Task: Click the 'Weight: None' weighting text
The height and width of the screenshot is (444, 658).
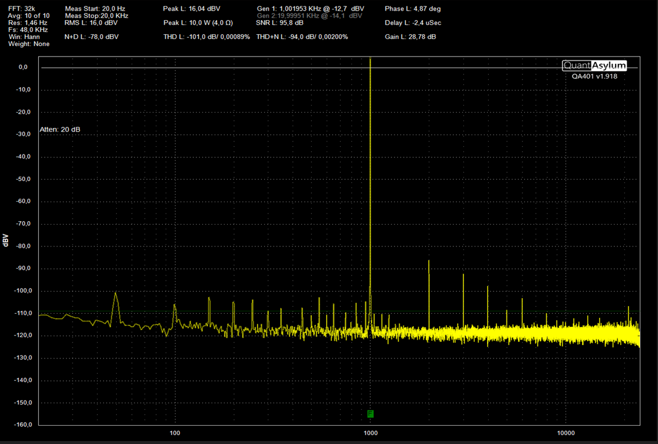Action: (28, 44)
